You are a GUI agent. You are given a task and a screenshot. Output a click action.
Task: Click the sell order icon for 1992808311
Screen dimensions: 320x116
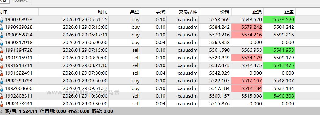pyautogui.click(x=2, y=96)
